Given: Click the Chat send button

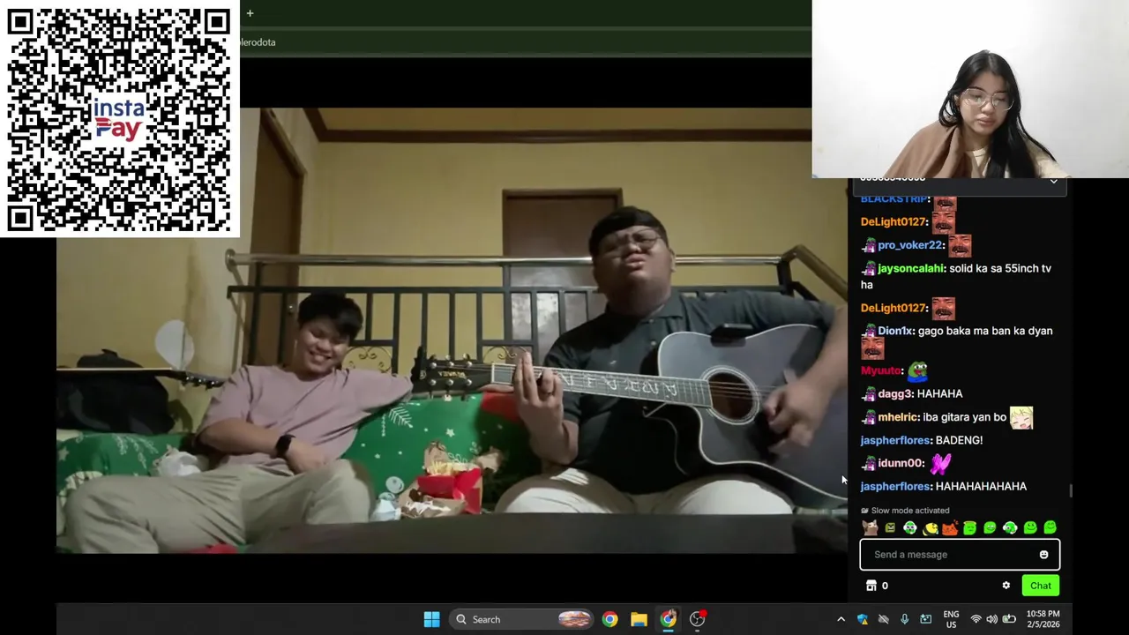Looking at the screenshot, I should (x=1041, y=586).
